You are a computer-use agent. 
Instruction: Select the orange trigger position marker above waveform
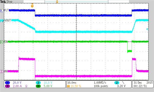[32, 5]
